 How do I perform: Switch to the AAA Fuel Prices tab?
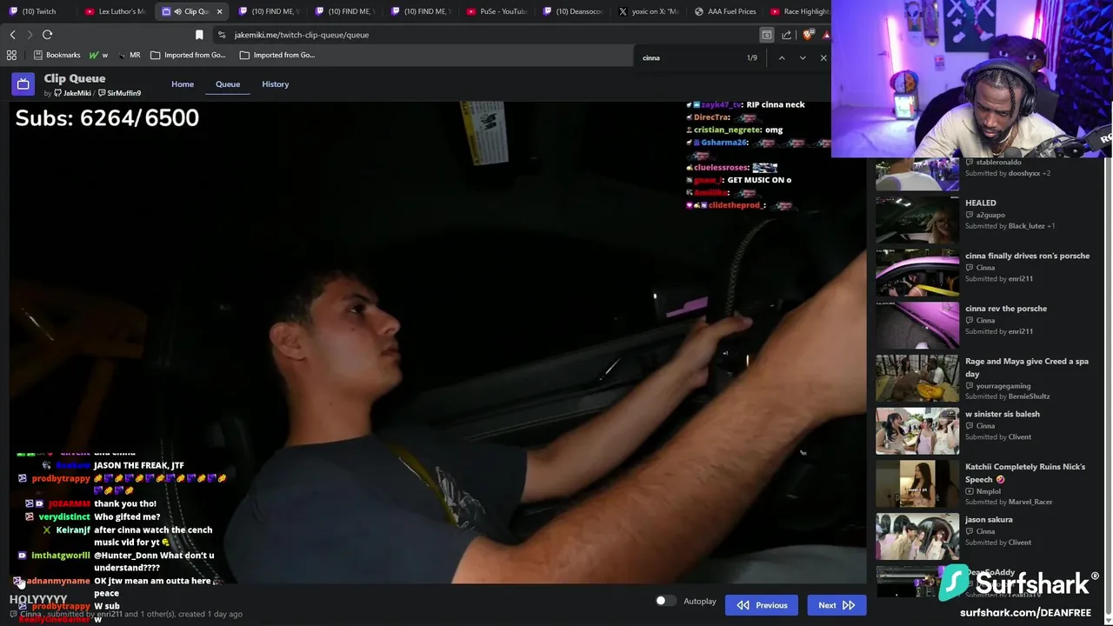[724, 11]
